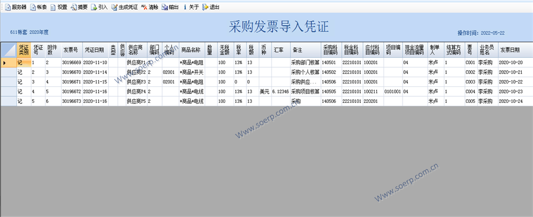Click the 凭证日期 column header

tap(95, 50)
